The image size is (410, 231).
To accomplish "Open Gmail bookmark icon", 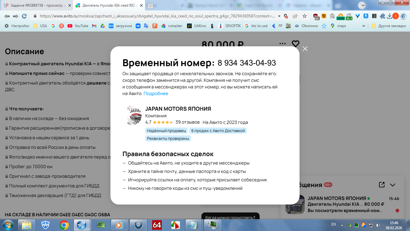I will coord(94,26).
